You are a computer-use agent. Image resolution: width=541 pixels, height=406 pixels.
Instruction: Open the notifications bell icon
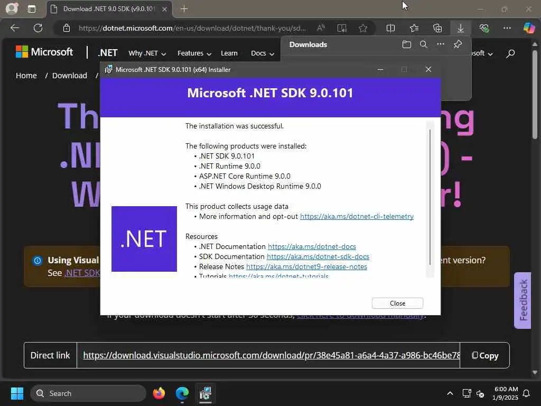[527, 393]
